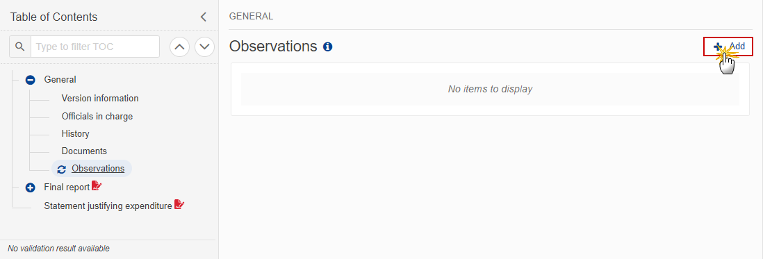Click the plus icon of Add button
763x259 pixels.
(x=718, y=47)
